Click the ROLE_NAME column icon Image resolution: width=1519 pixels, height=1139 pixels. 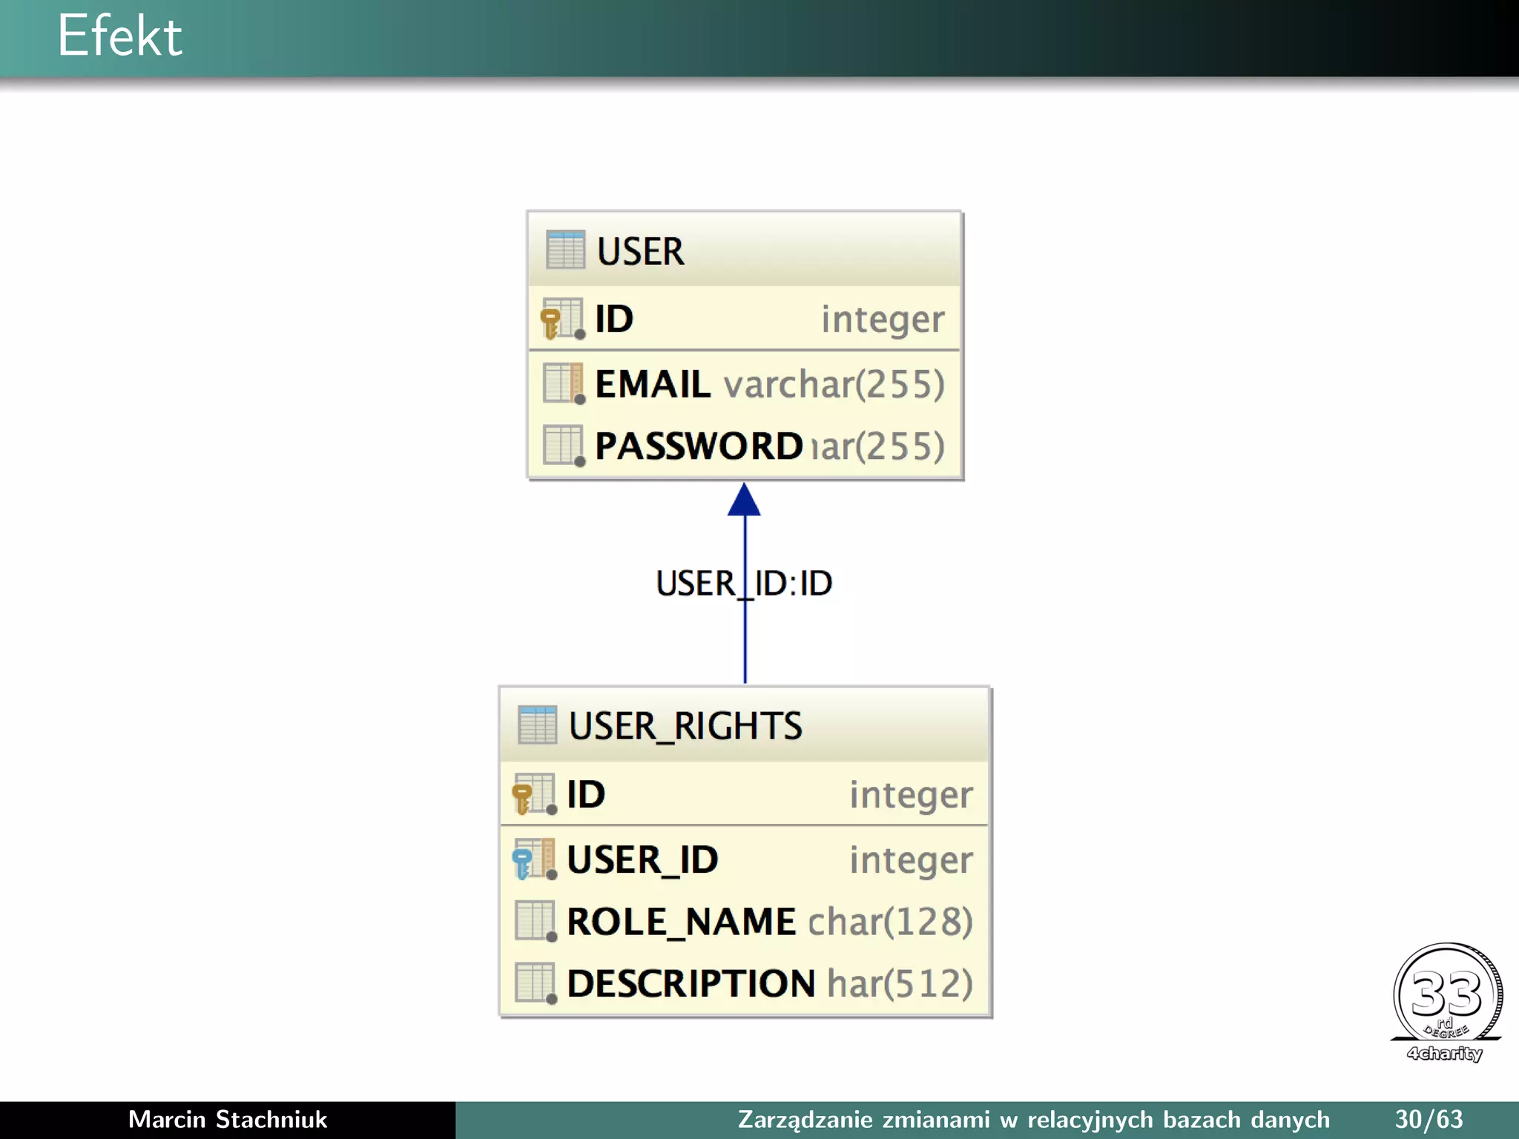(535, 921)
